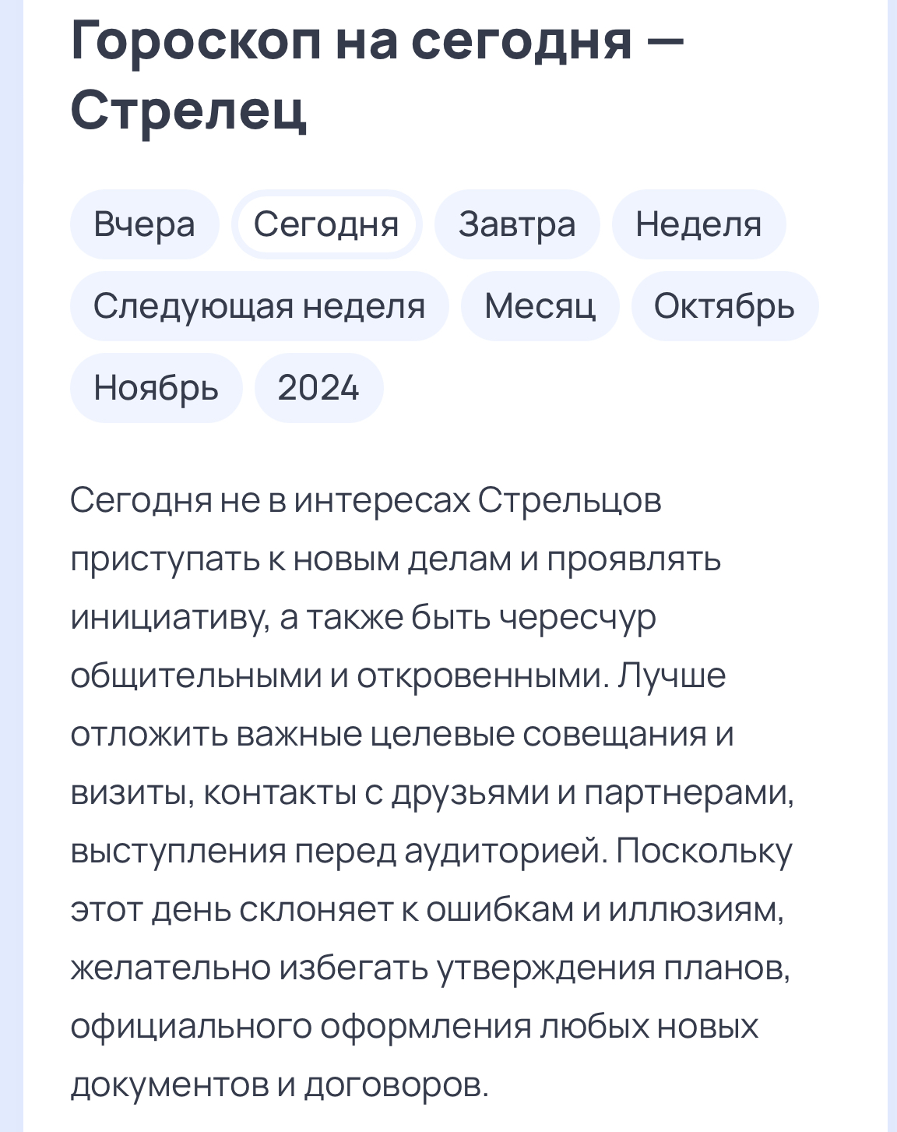
Task: Click the word 'Лучше' starting the second sentence
Action: coord(672,676)
